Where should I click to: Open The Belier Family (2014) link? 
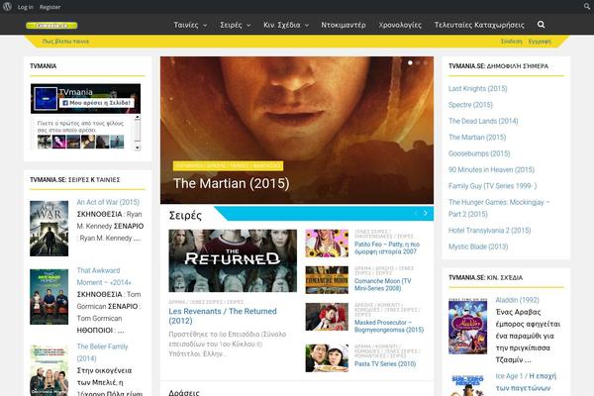(102, 352)
